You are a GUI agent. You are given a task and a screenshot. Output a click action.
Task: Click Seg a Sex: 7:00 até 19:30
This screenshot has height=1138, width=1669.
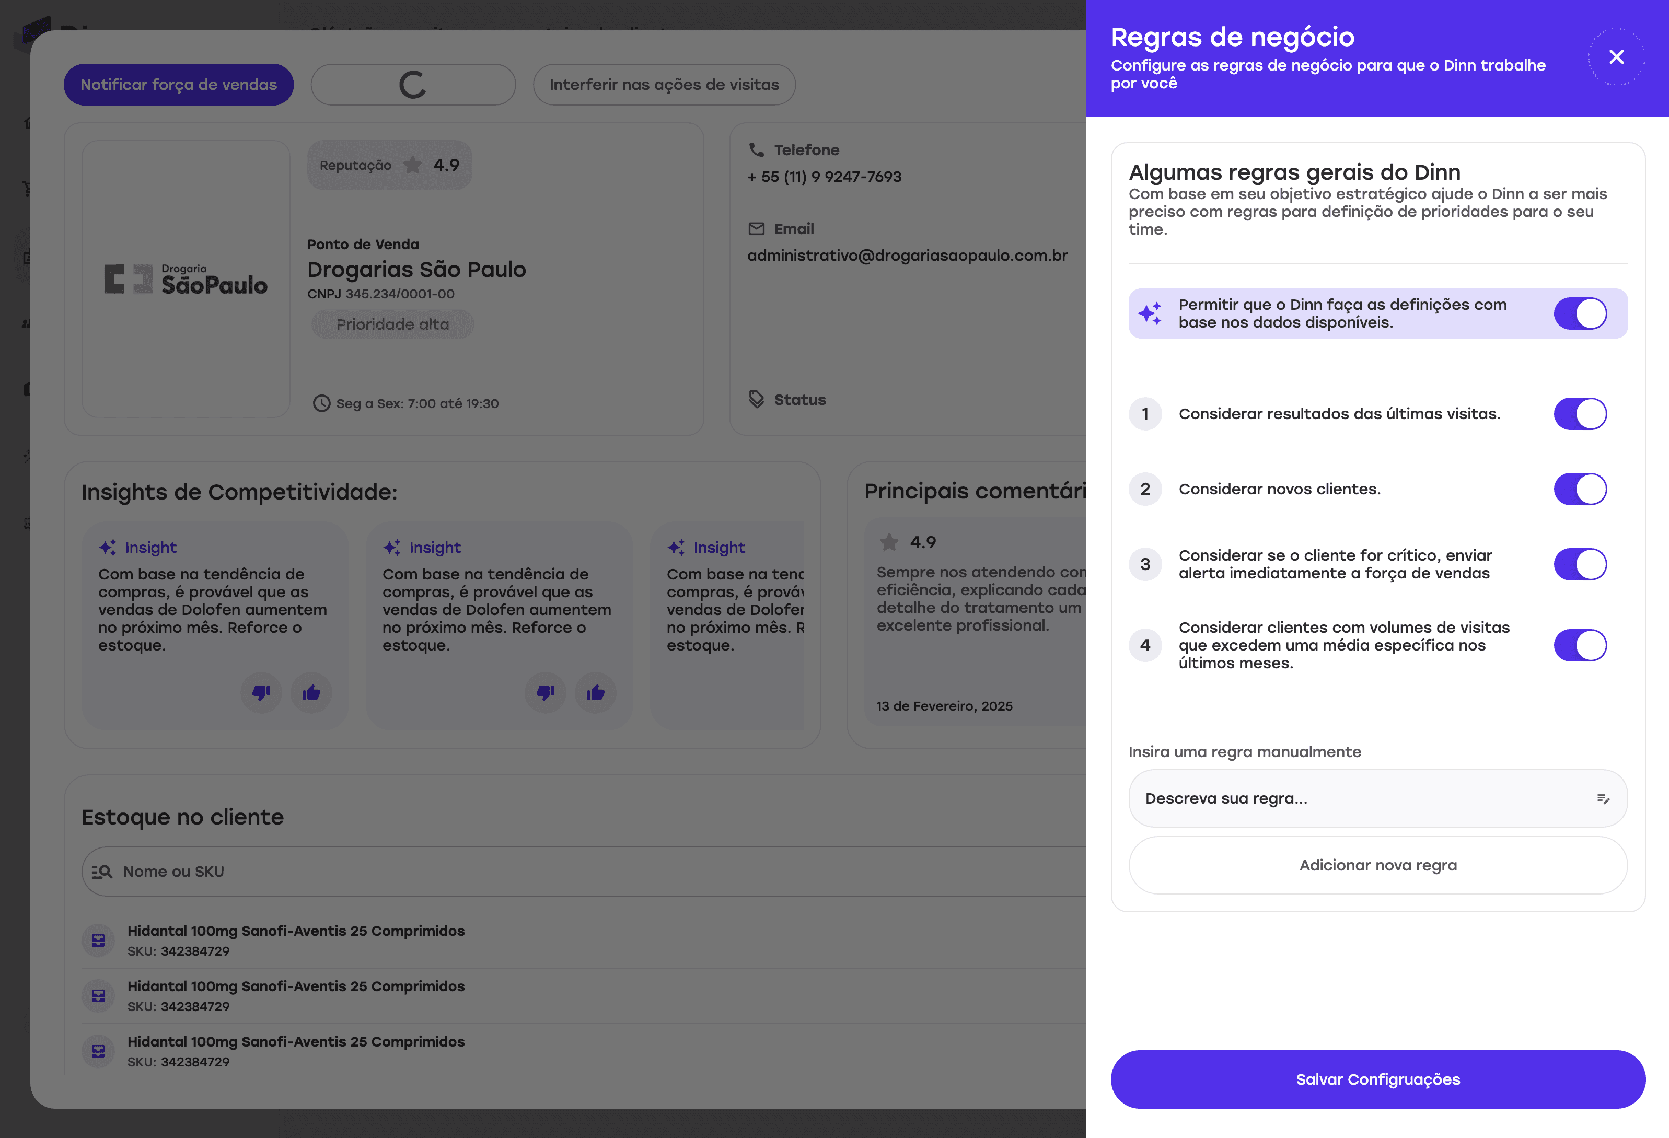coord(417,403)
